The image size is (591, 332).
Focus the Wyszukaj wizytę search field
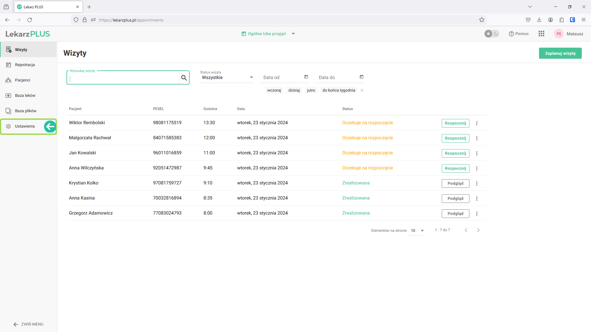(123, 78)
